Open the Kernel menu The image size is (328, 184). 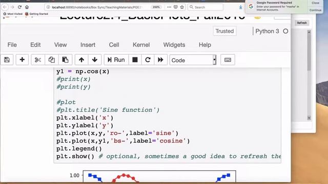pyautogui.click(x=141, y=45)
